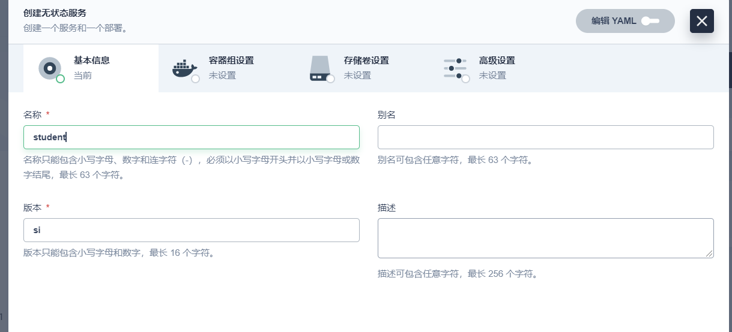Click the green 基本信息 status indicator
Screen dimensions: 732x332
point(60,79)
